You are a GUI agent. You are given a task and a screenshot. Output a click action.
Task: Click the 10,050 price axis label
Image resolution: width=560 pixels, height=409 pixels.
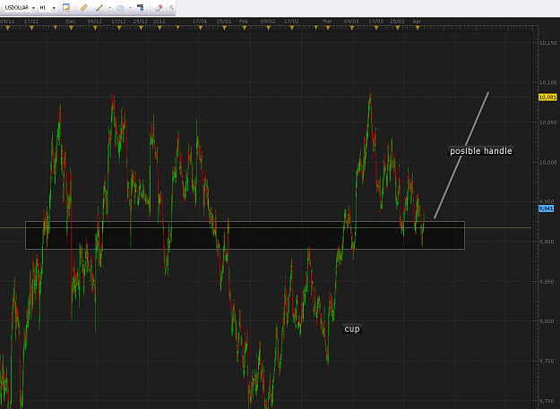(547, 123)
